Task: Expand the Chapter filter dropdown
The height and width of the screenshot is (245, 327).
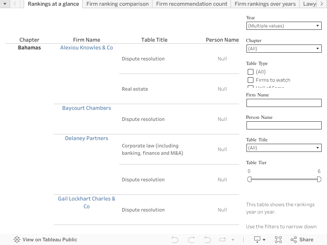Action: pyautogui.click(x=284, y=49)
